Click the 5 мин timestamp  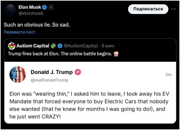(x=108, y=46)
